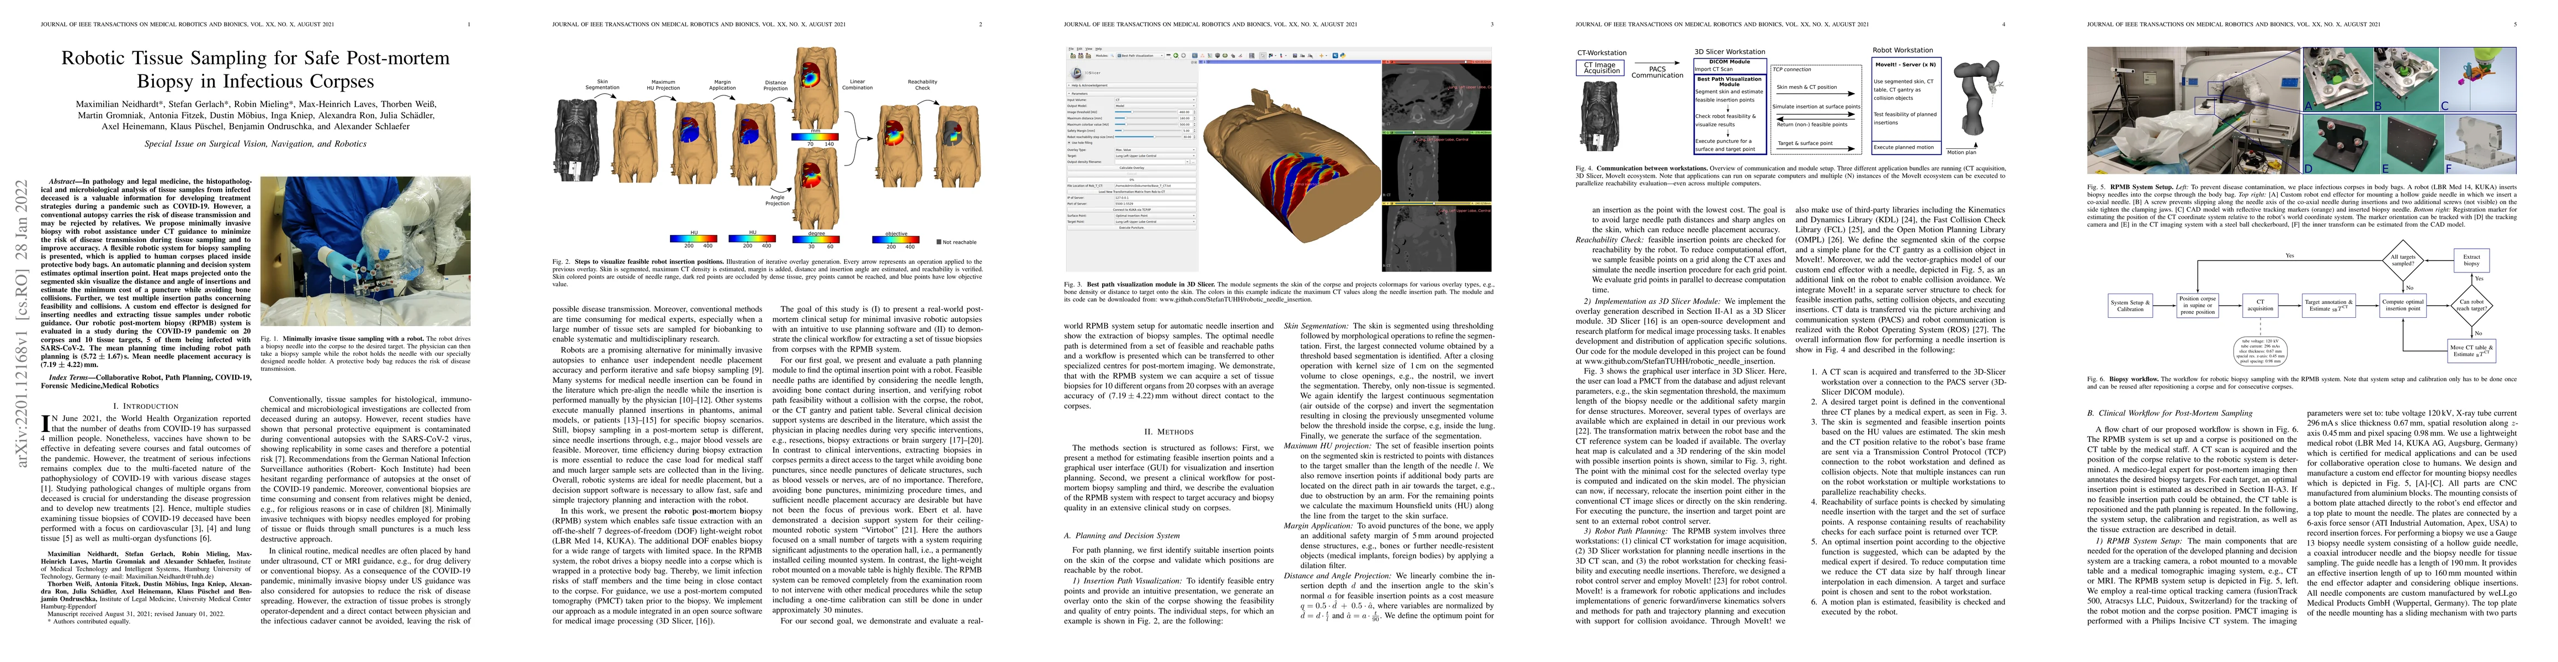Click 'Compute optimal insertion point' flowchart box
The image size is (2558, 662).
[2403, 306]
